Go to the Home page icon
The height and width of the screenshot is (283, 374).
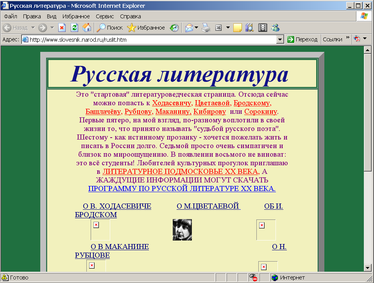tap(87, 28)
